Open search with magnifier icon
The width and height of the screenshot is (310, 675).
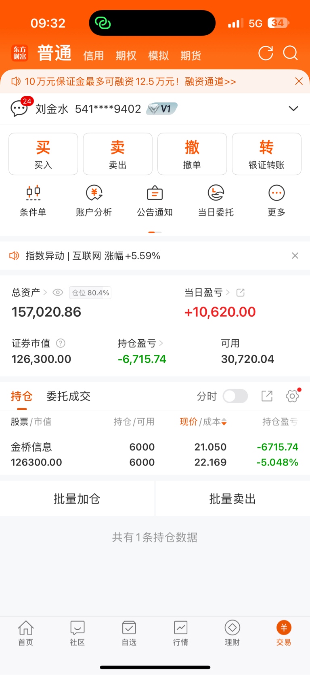coord(290,53)
